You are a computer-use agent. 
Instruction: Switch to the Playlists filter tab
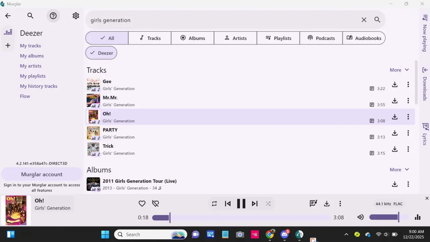(278, 38)
